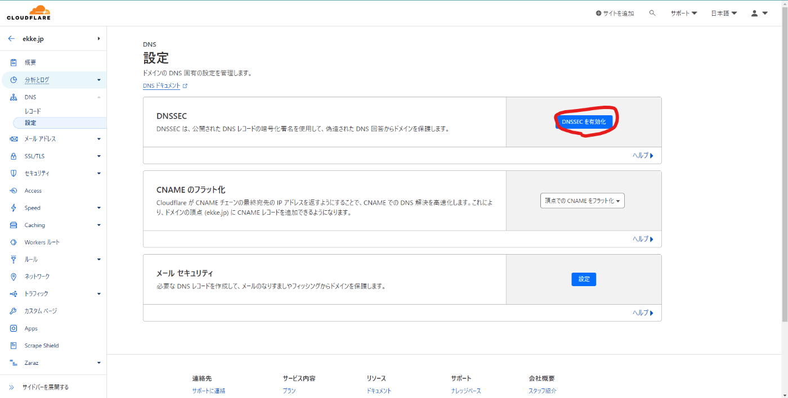Click the 概要 clipboard icon
Screen dimensions: 788x398
pyautogui.click(x=14, y=62)
